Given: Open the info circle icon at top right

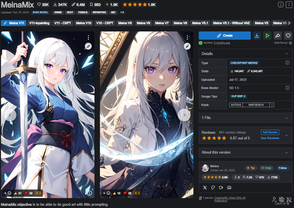Looking at the screenshot, I should [280, 5].
